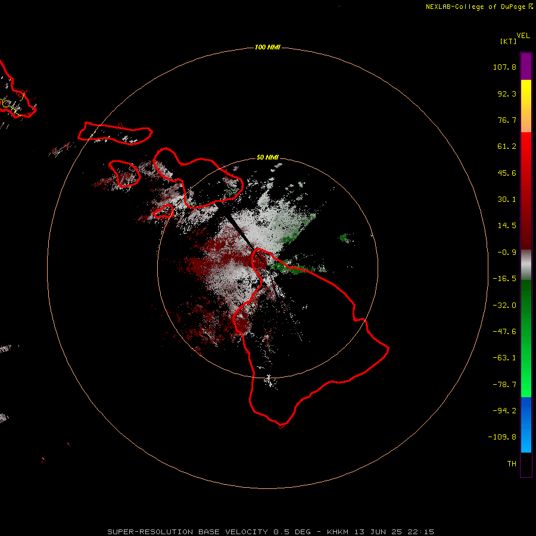The height and width of the screenshot is (536, 536).
Task: Click the NEXLAB-College of DuPage credit text
Action: pos(479,7)
